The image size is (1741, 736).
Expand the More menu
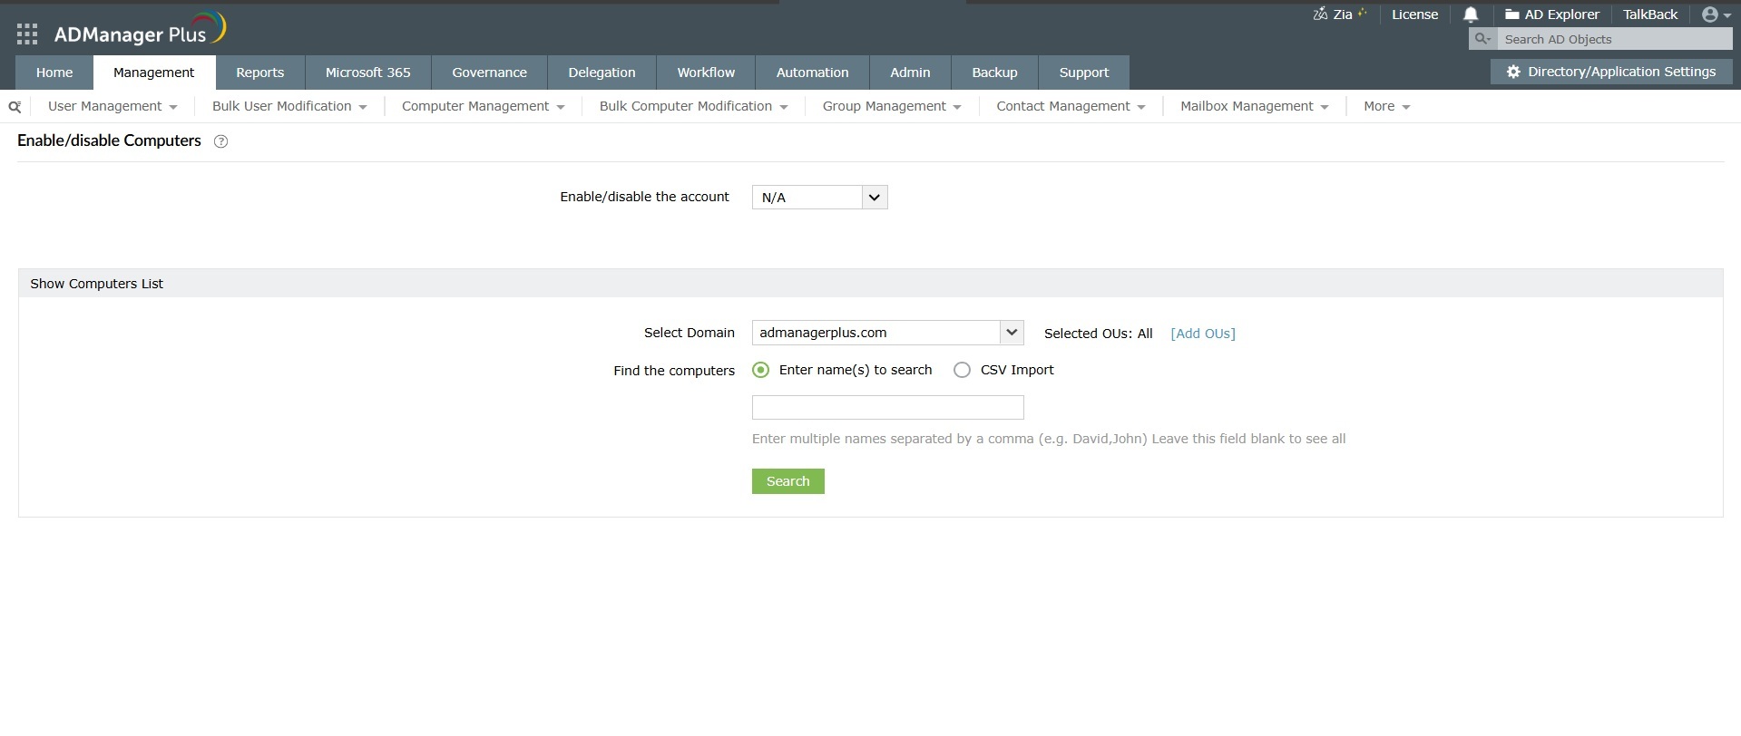coord(1386,106)
